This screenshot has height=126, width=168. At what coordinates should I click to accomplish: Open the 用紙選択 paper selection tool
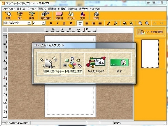(45, 16)
